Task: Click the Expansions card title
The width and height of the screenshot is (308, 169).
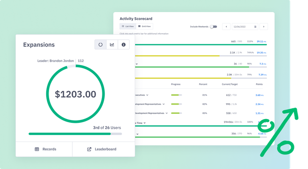Action: click(39, 45)
